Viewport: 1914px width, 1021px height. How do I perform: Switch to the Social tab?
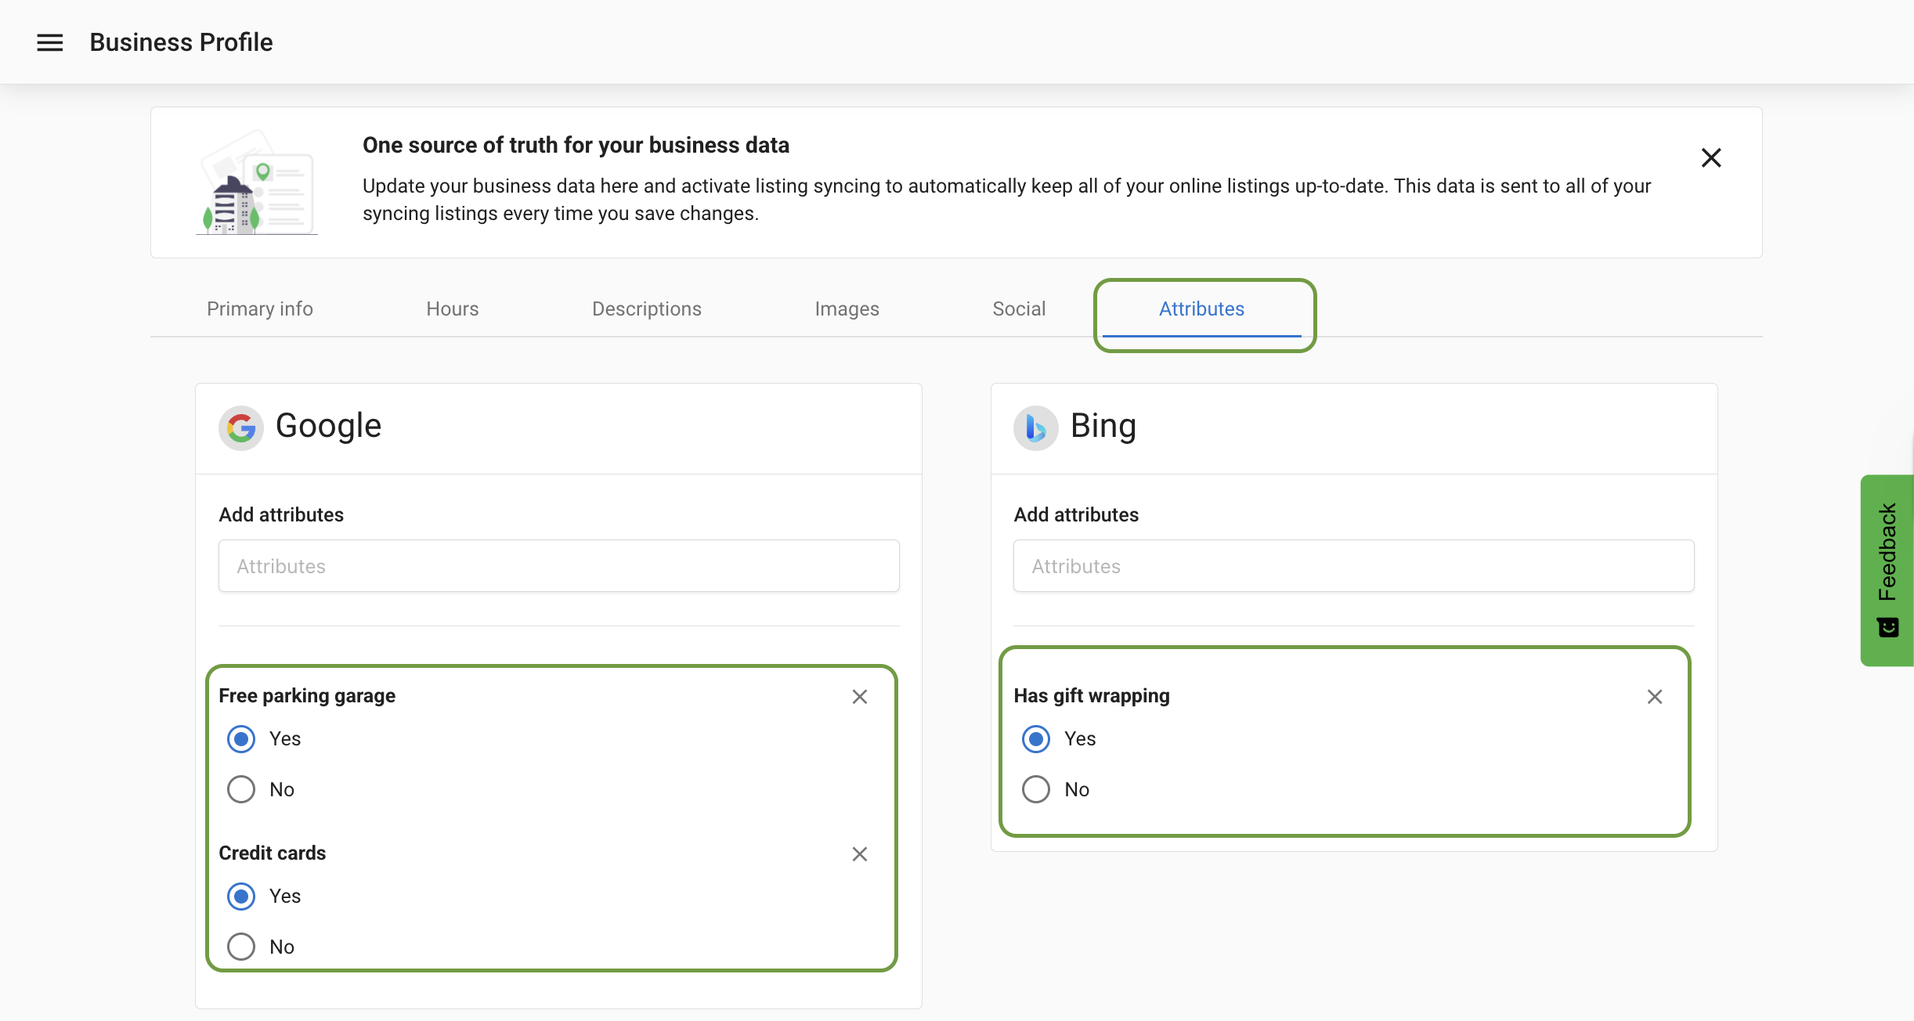tap(1018, 308)
